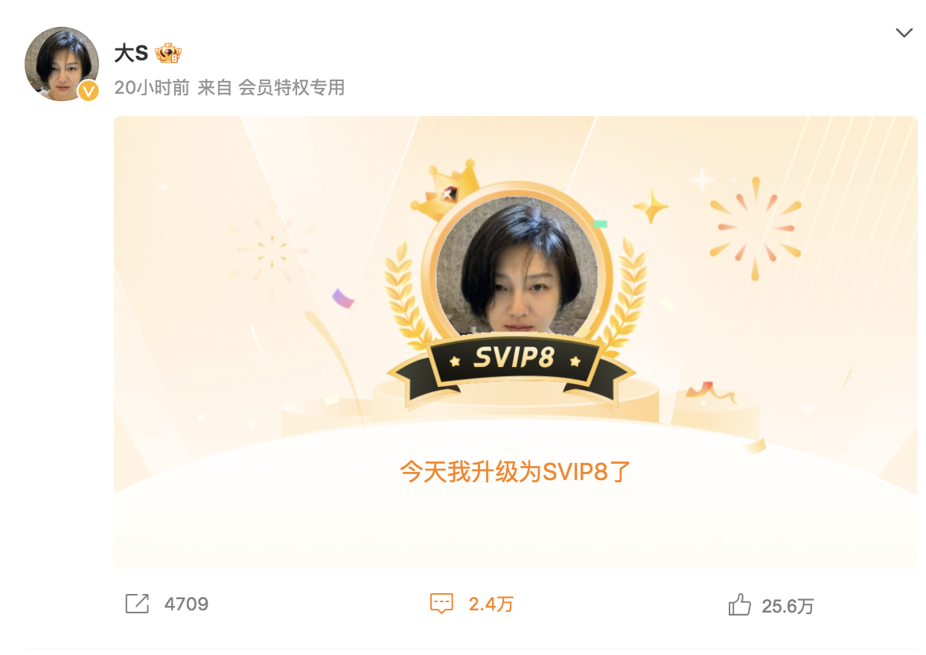Like the post with thumbs-up icon
The height and width of the screenshot is (655, 926).
click(739, 604)
